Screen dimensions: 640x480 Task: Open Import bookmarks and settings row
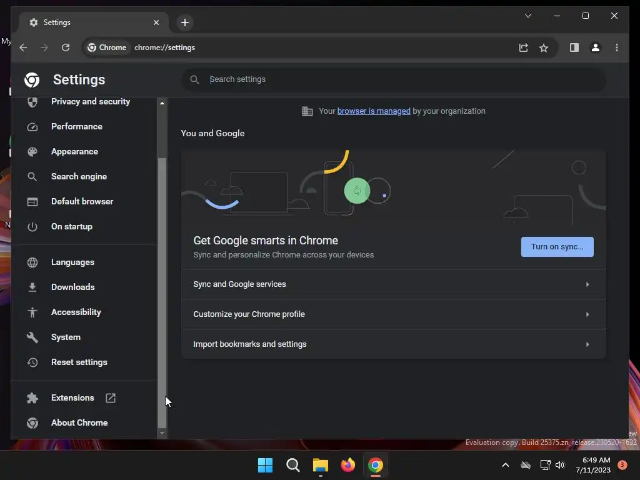click(x=394, y=344)
